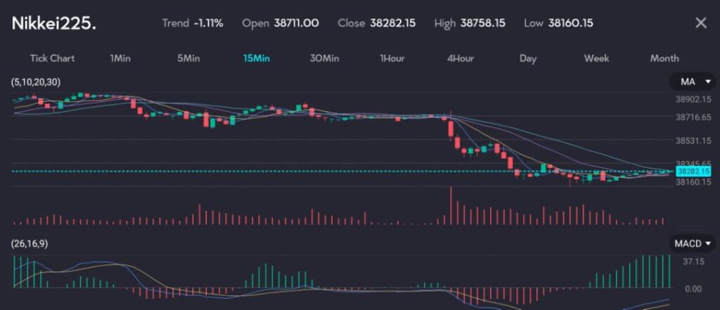720x310 pixels.
Task: Open the MACD indicator dropdown
Action: tap(692, 243)
